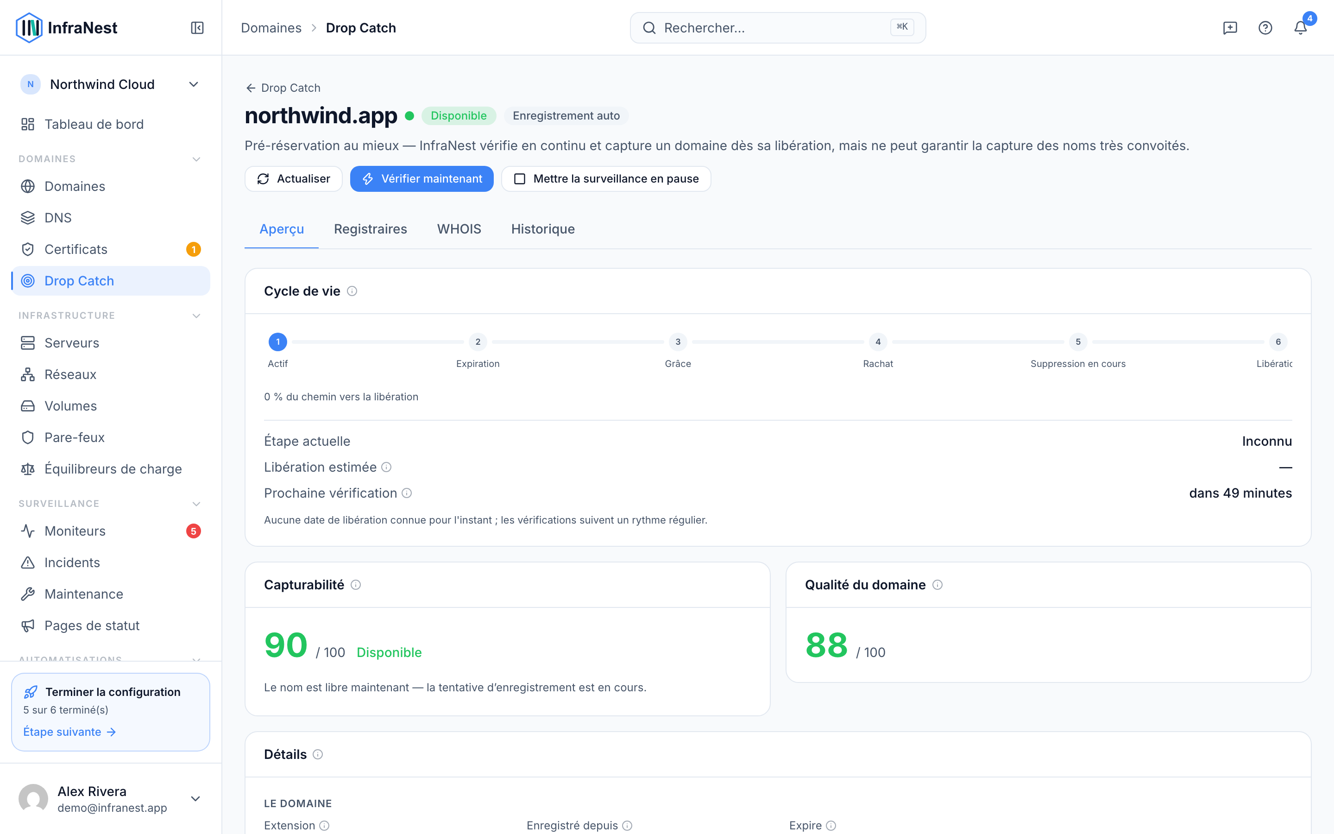The image size is (1334, 834).
Task: Go to Domaines in the breadcrumb
Action: (x=271, y=28)
